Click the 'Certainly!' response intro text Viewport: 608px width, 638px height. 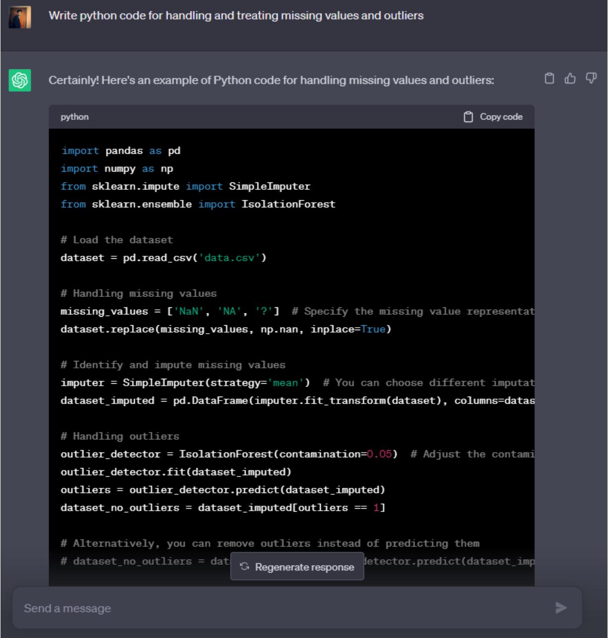pos(271,80)
